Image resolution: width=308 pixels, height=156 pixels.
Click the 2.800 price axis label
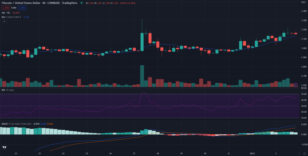(x=303, y=67)
